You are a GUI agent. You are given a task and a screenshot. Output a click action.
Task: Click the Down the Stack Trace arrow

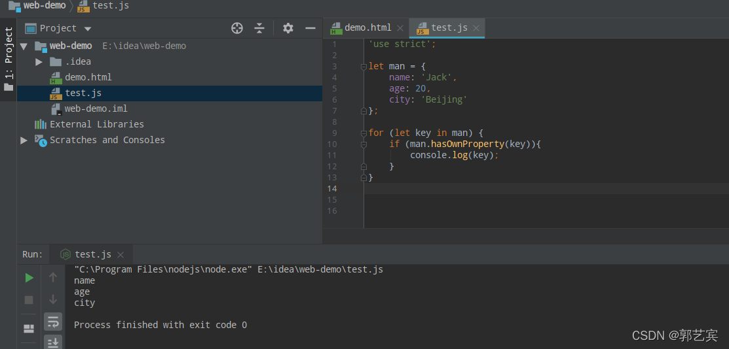click(53, 299)
